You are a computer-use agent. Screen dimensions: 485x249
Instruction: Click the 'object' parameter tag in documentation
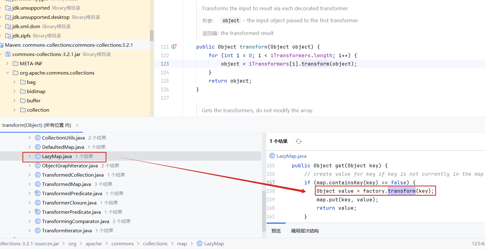[x=231, y=20]
